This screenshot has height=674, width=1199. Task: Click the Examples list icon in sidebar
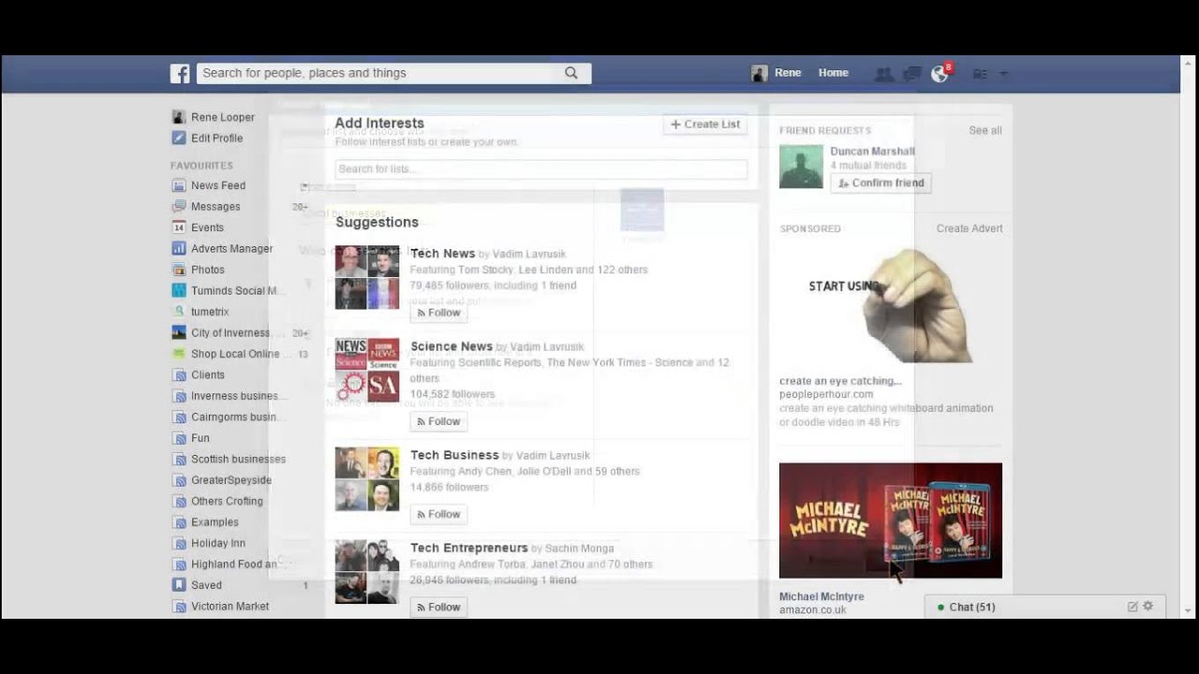[x=179, y=522]
